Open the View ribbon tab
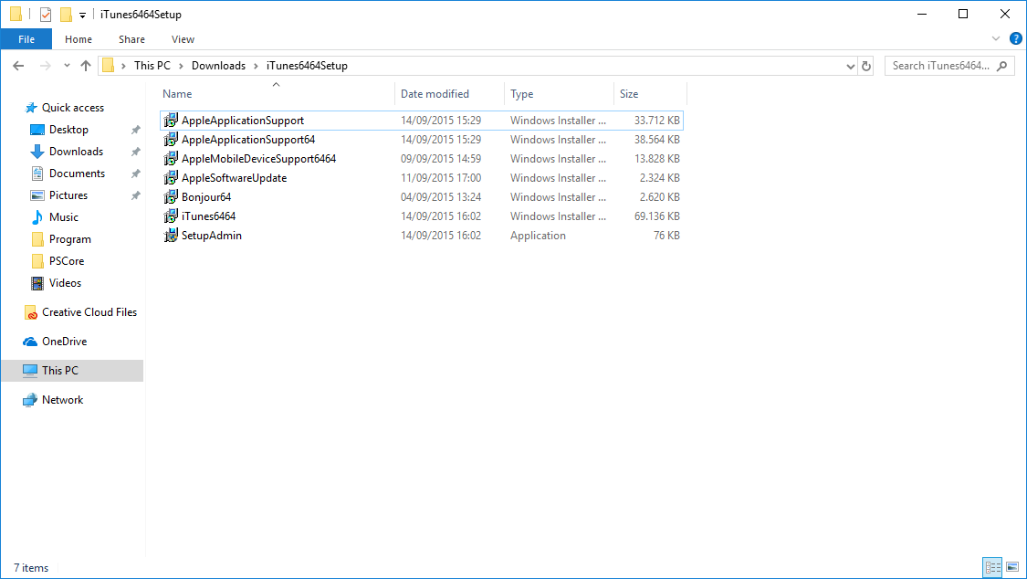This screenshot has height=579, width=1027. pos(183,39)
